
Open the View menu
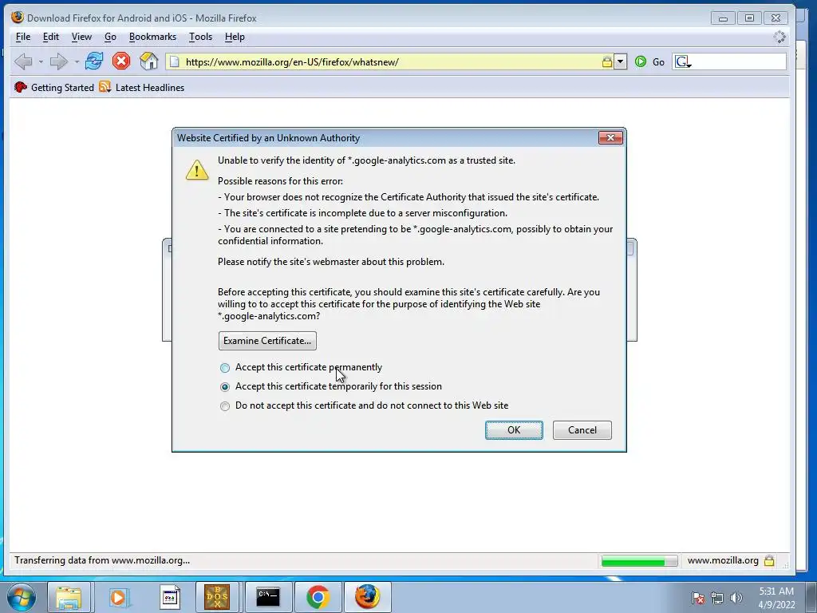(81, 37)
